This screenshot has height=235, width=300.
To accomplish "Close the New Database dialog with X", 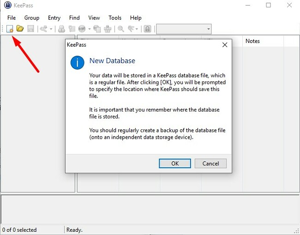I will tap(225, 45).
